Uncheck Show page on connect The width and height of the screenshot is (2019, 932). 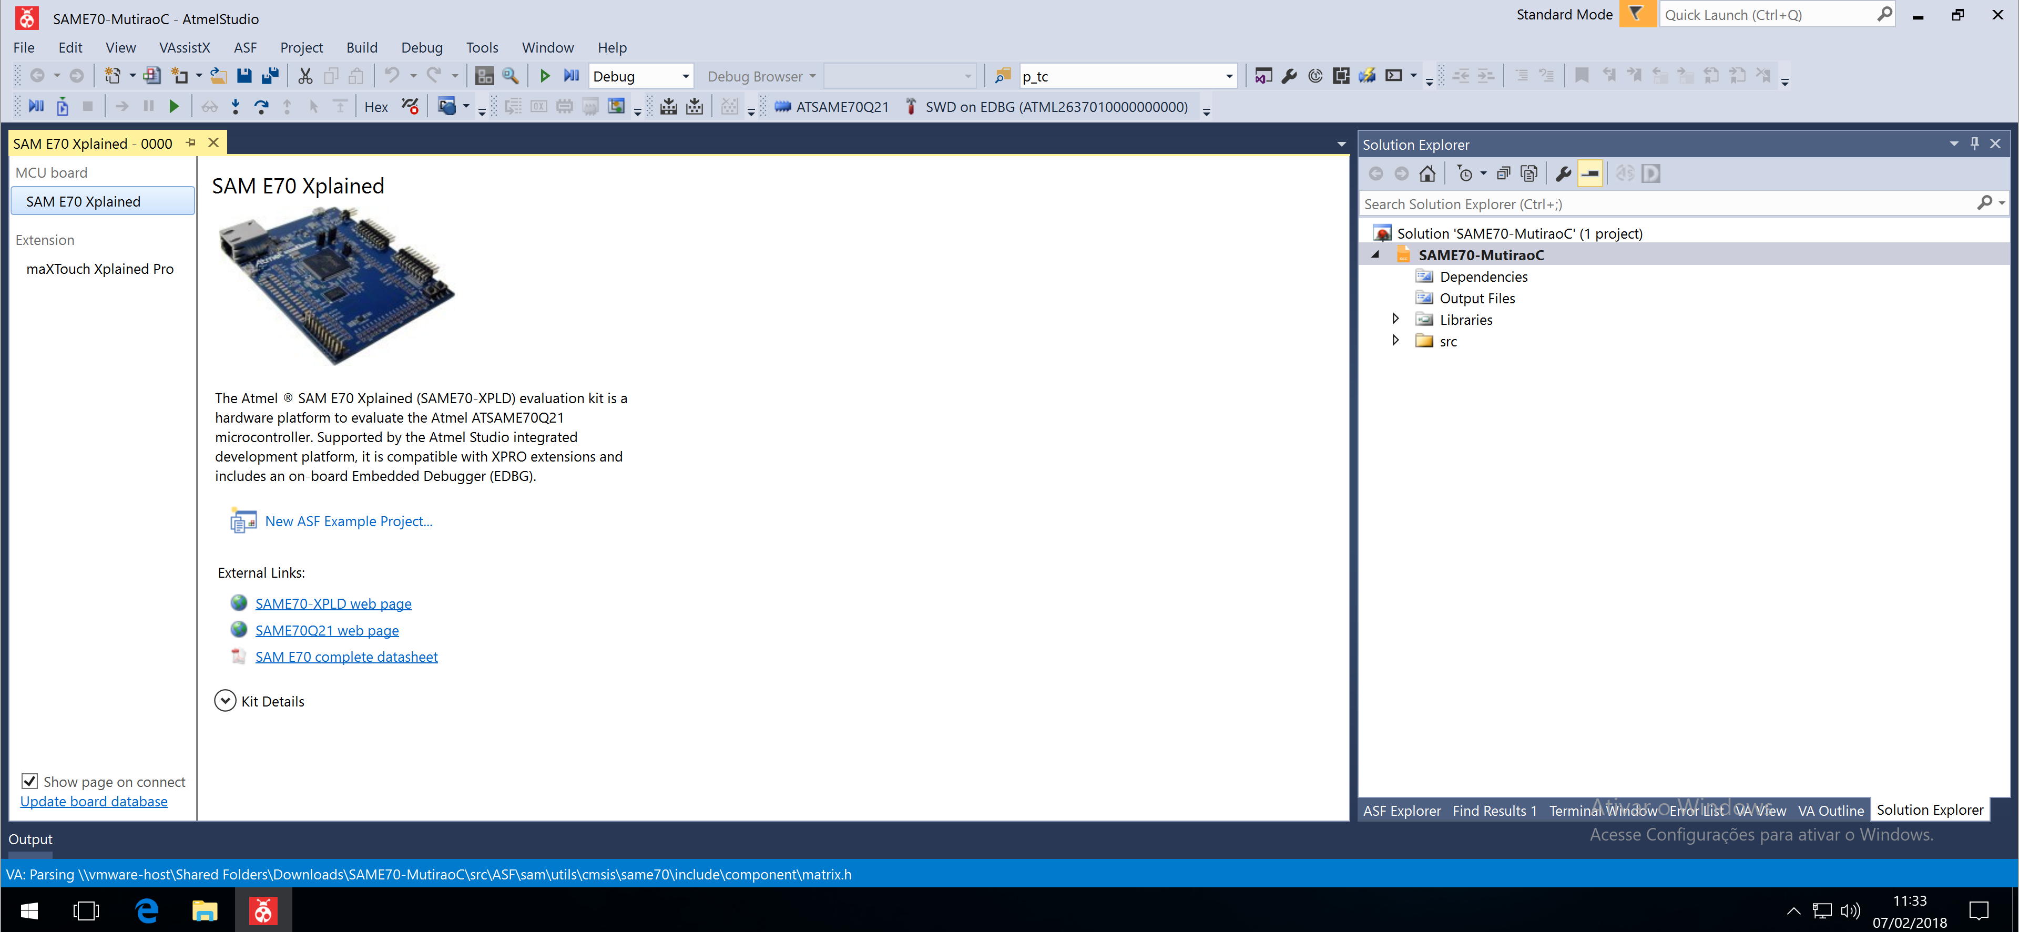coord(30,781)
